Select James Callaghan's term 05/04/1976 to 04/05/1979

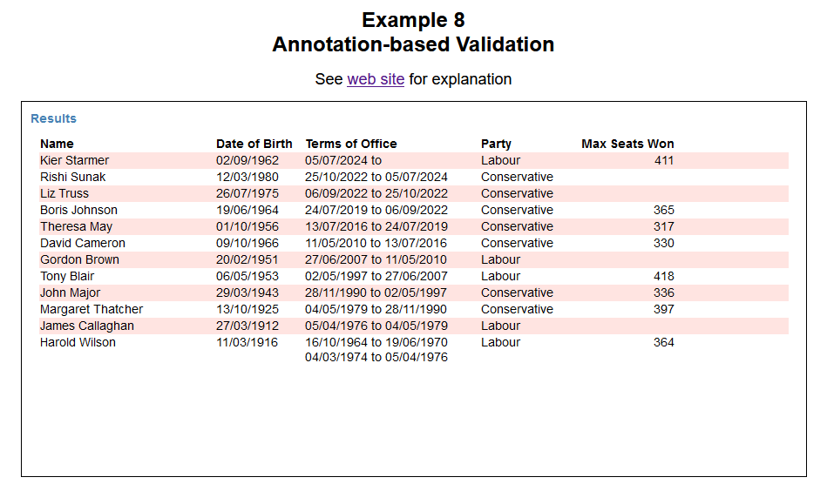pyautogui.click(x=376, y=326)
